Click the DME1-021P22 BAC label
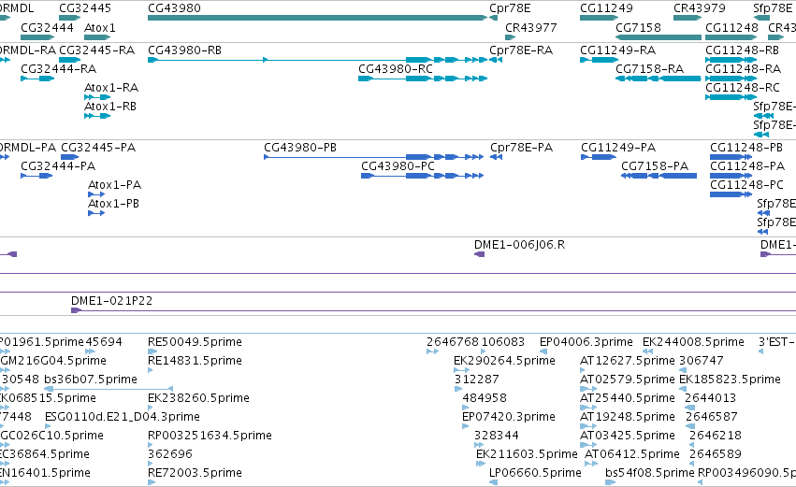796x487 pixels. [x=111, y=301]
